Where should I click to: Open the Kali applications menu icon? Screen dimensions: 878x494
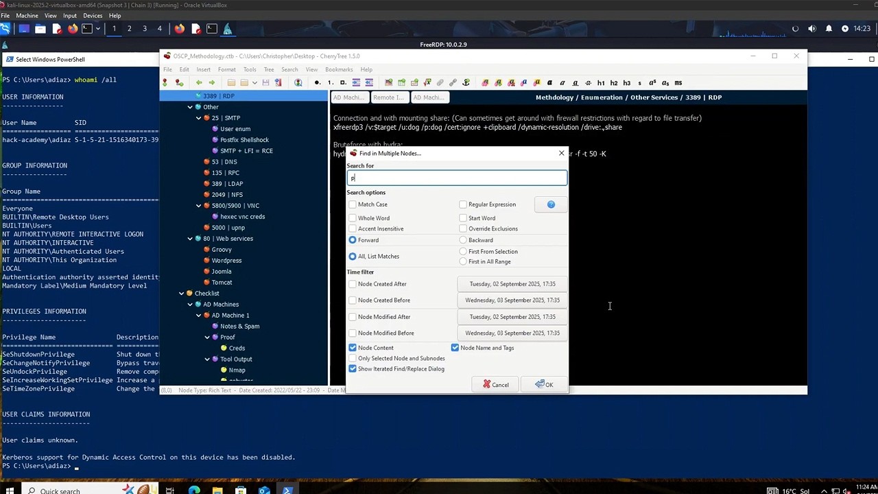coord(5,29)
